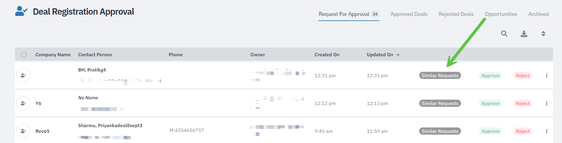Sort by Updated On dropdown arrow
The width and height of the screenshot is (562, 143).
398,55
